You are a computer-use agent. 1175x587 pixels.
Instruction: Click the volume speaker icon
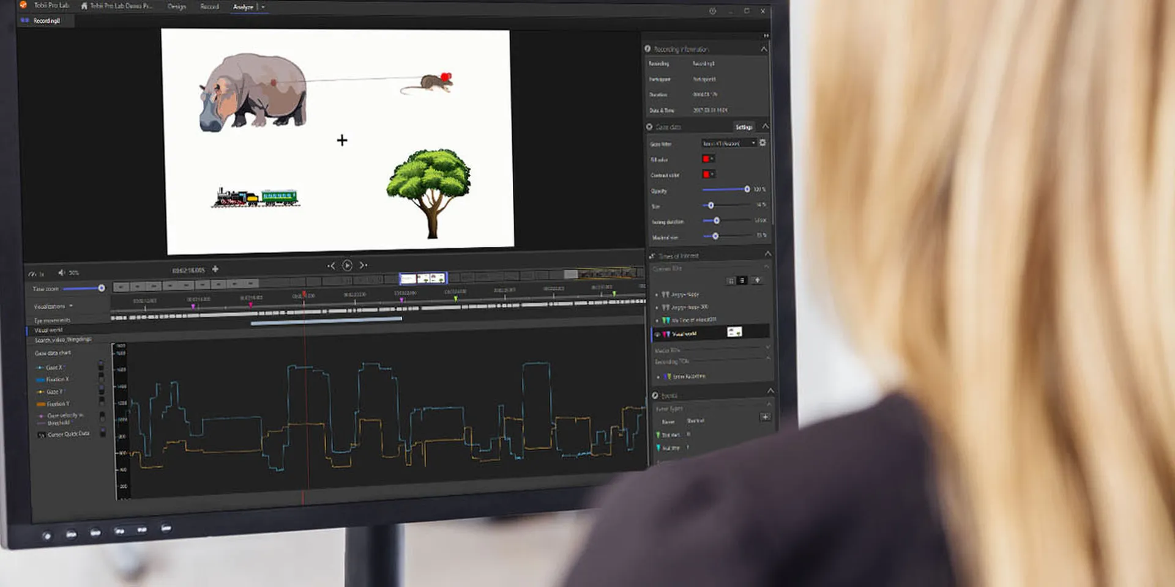[x=61, y=273]
